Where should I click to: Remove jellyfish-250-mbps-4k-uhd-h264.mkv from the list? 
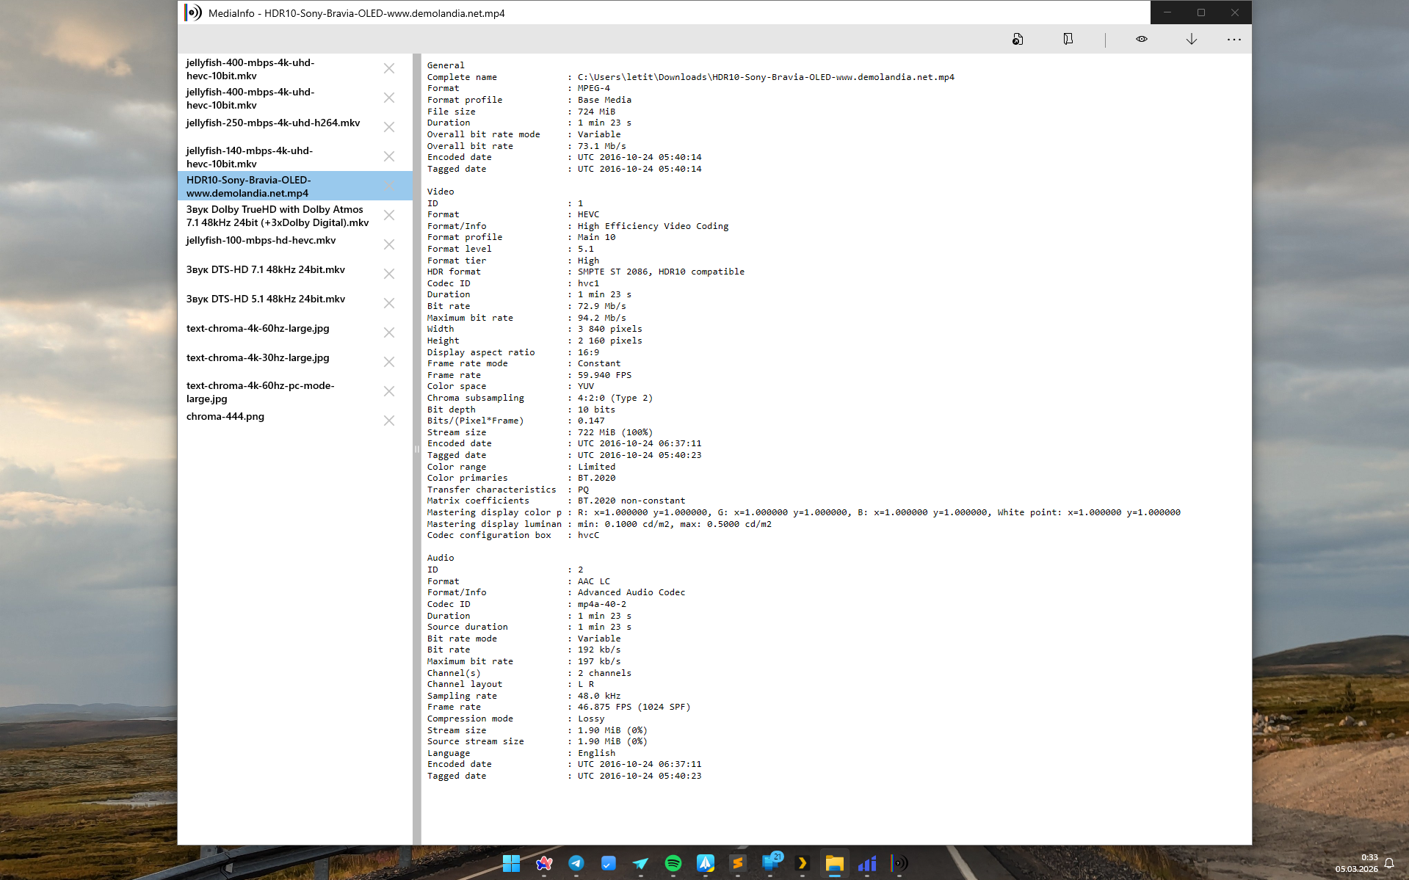389,127
